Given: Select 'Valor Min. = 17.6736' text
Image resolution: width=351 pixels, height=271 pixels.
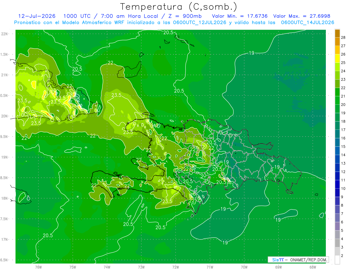Looking at the screenshot, I should point(240,16).
